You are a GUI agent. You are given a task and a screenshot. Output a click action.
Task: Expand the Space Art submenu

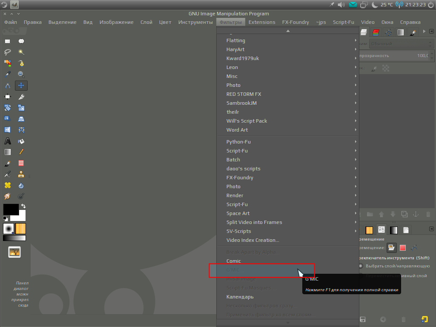pyautogui.click(x=288, y=213)
